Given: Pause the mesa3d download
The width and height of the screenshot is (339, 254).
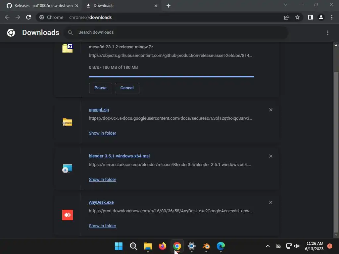Looking at the screenshot, I should (x=101, y=88).
